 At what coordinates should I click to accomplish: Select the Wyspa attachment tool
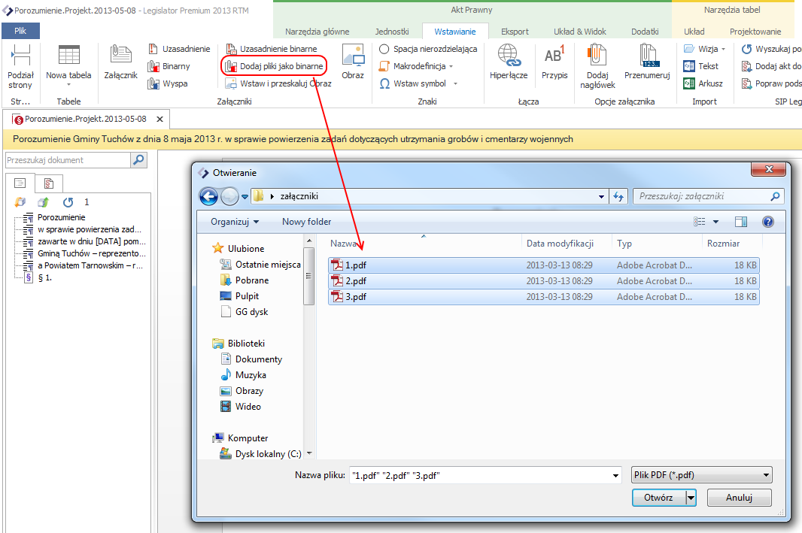pos(168,83)
